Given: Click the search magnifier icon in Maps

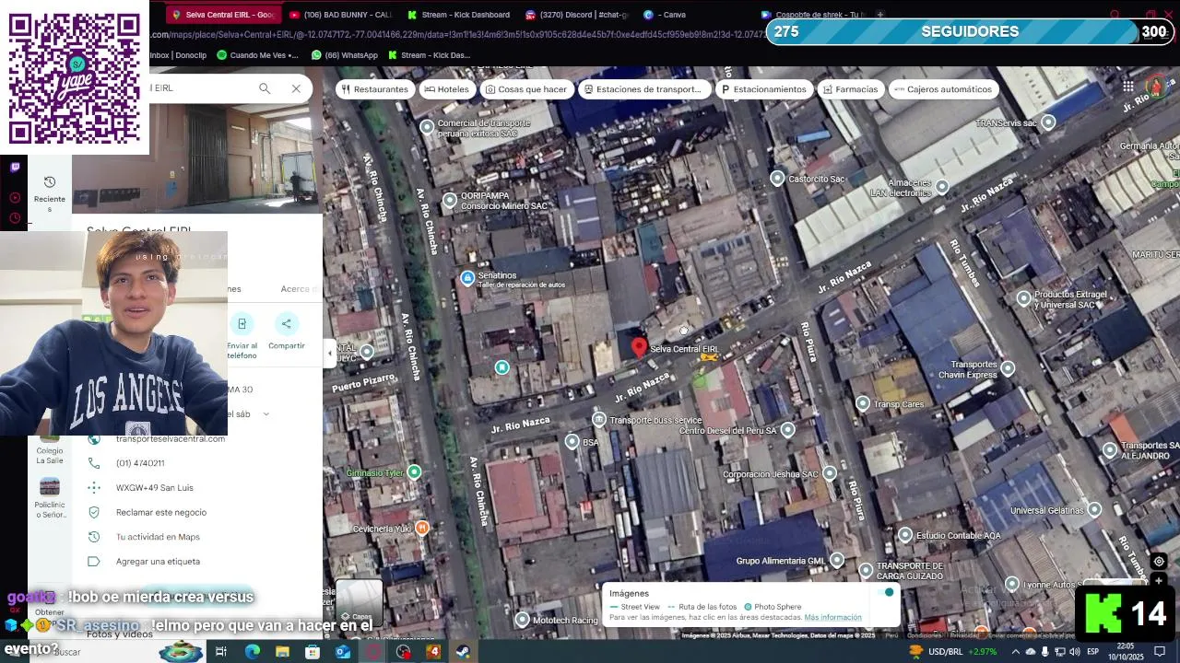Looking at the screenshot, I should (x=265, y=88).
